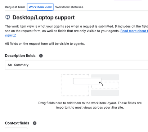
Task: Select the Summary field row
Action: click(76, 65)
